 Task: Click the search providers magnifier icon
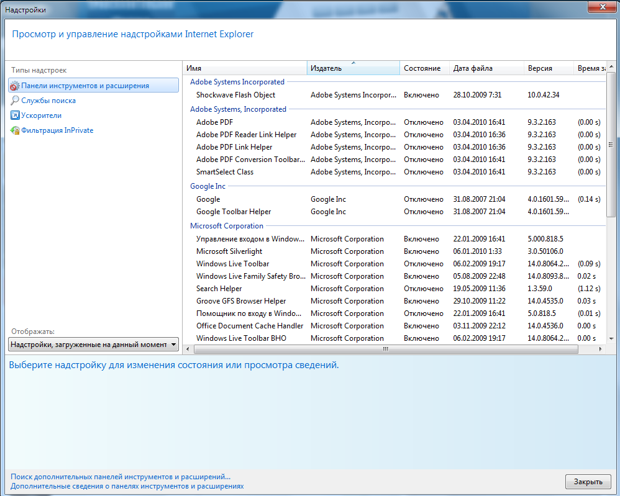[x=15, y=101]
